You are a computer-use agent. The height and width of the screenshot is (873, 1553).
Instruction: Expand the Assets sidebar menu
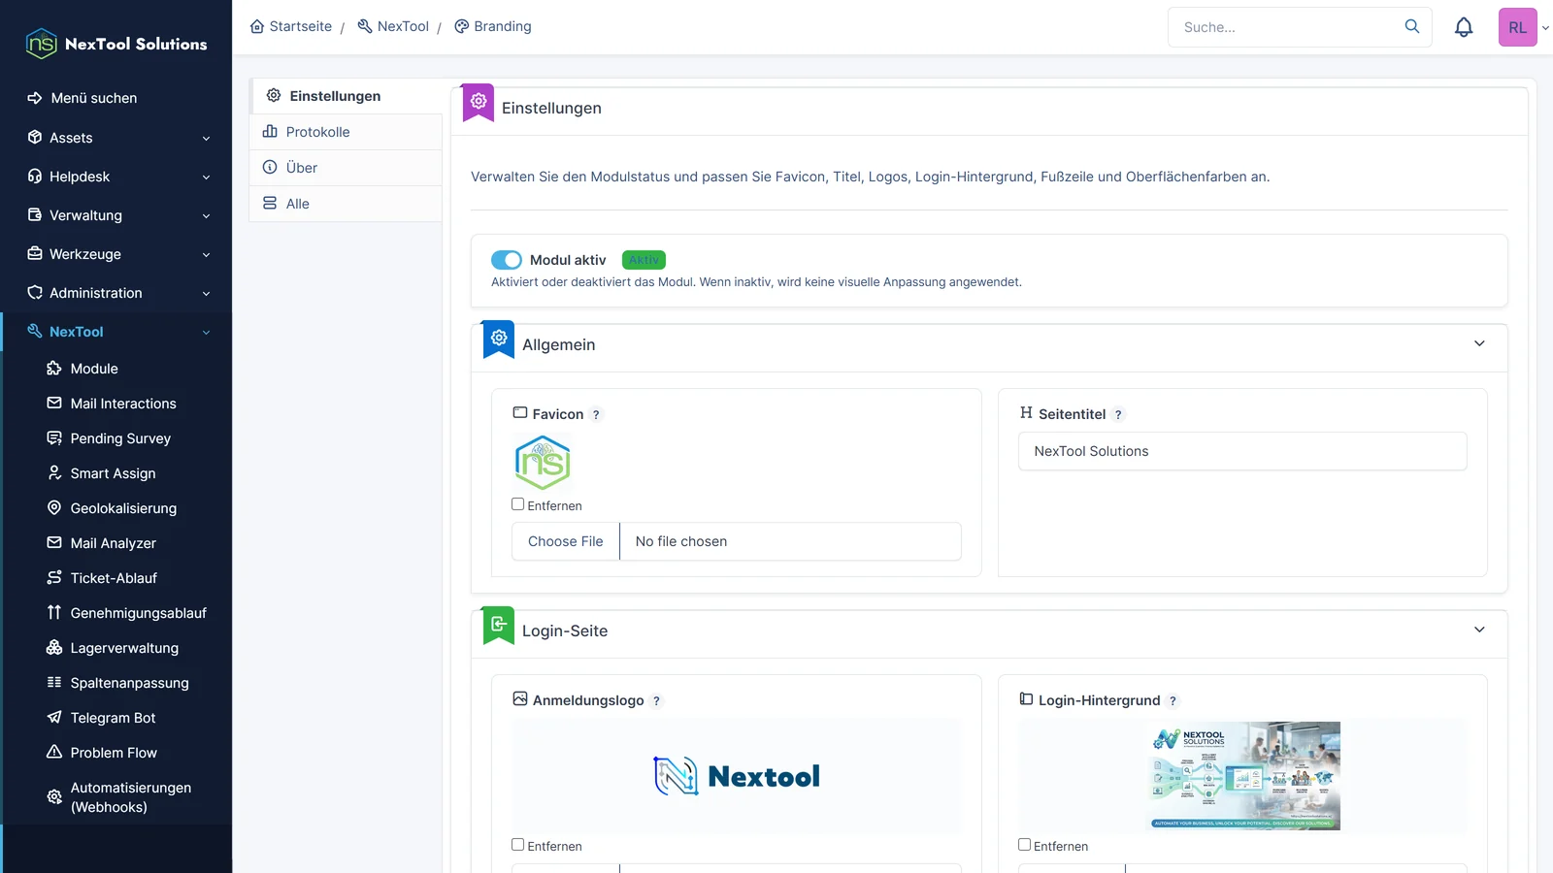click(117, 138)
